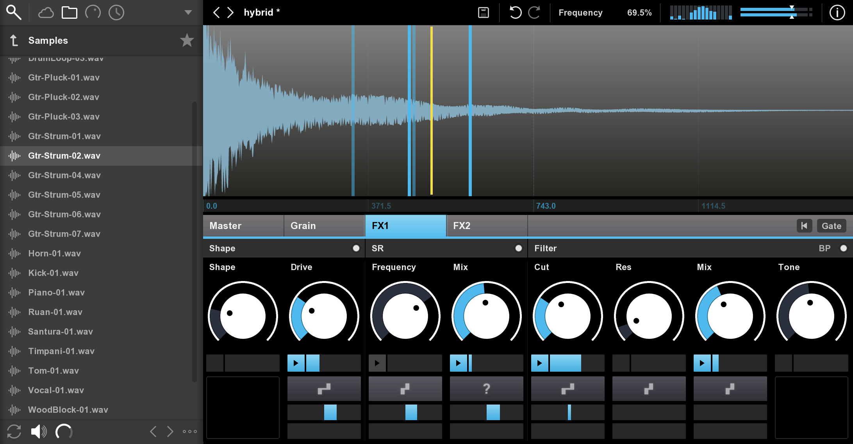Select Timpani-01.wav sample
The image size is (853, 444).
[97, 351]
